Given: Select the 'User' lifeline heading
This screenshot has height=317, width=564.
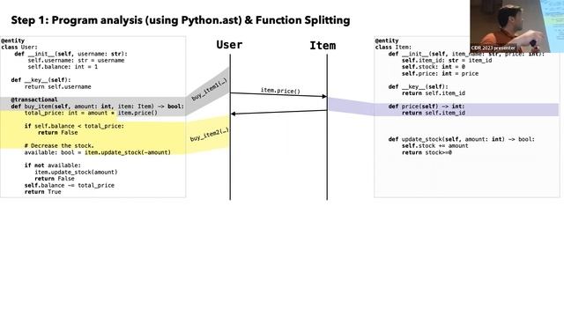Looking at the screenshot, I should pos(229,45).
